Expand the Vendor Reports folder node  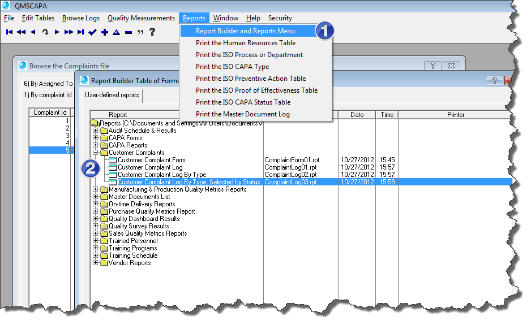coord(96,263)
